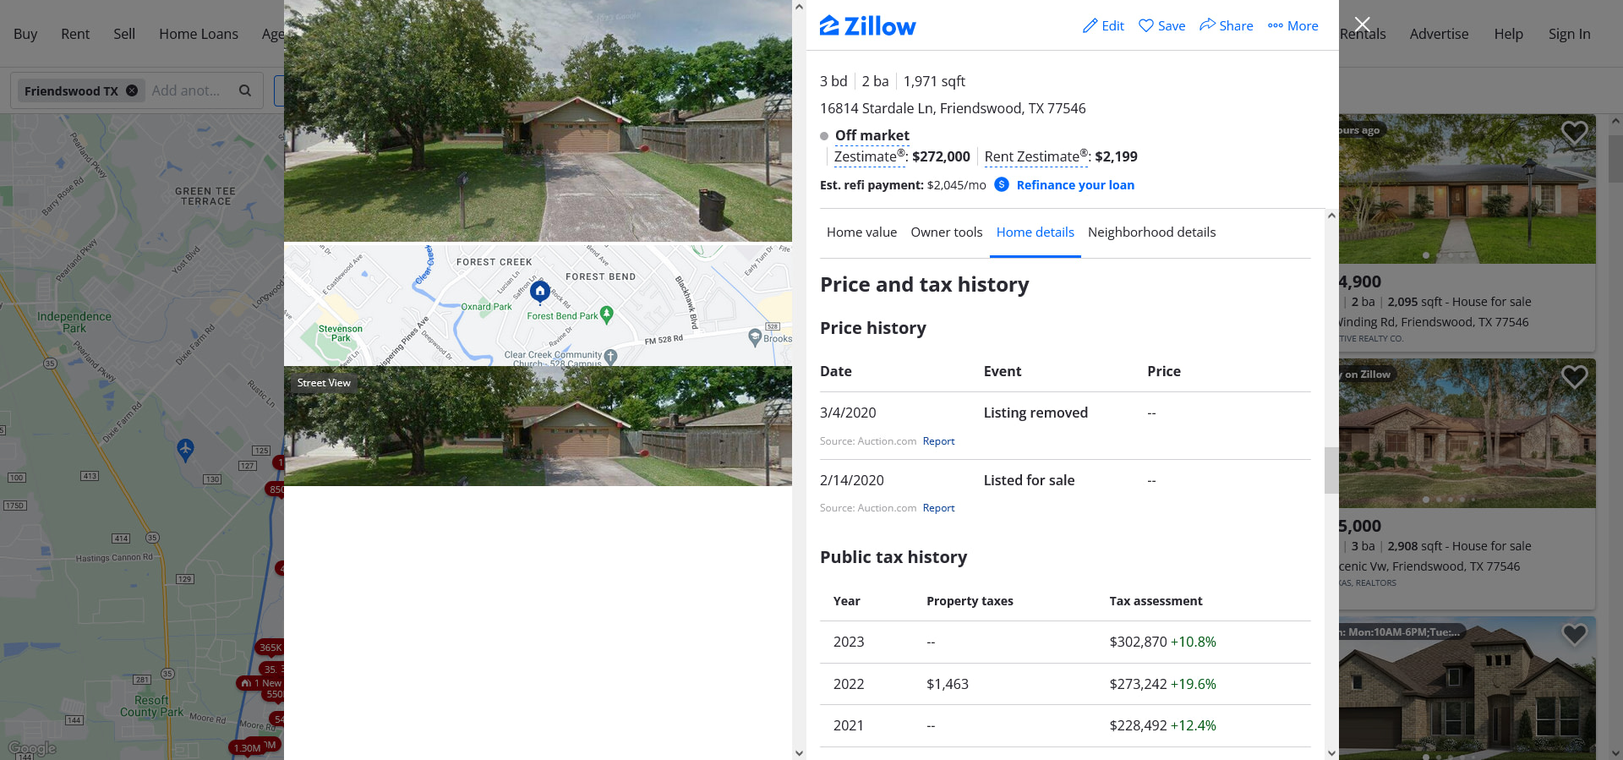Favorite the third listing card with open house
The width and height of the screenshot is (1623, 760).
click(x=1574, y=634)
